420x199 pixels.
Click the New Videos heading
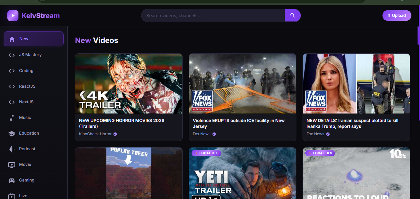(97, 40)
